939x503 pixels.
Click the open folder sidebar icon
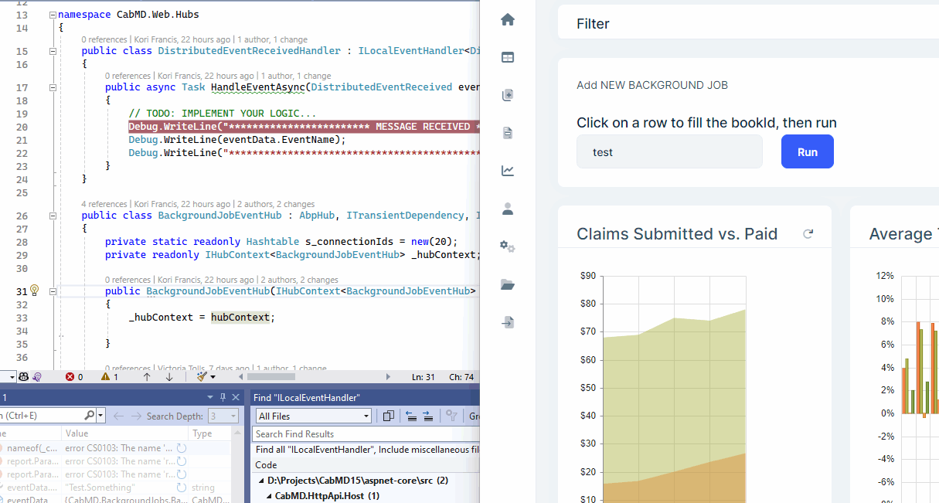[508, 284]
